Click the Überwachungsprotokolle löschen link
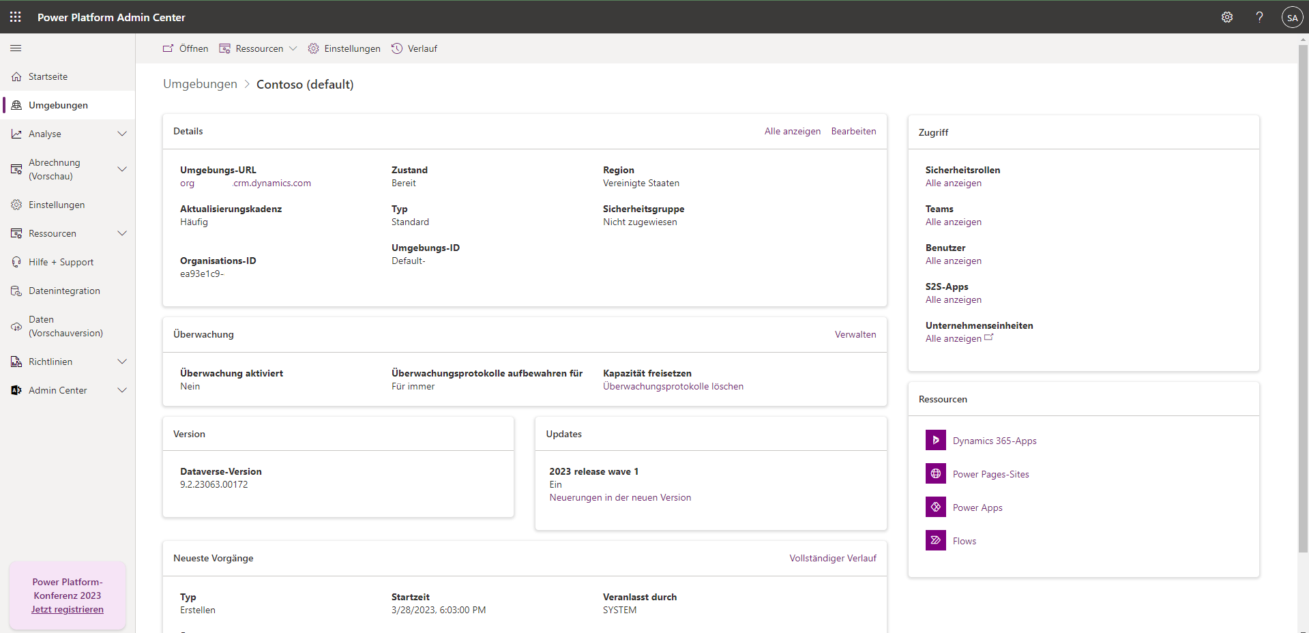Image resolution: width=1309 pixels, height=633 pixels. [x=673, y=387]
